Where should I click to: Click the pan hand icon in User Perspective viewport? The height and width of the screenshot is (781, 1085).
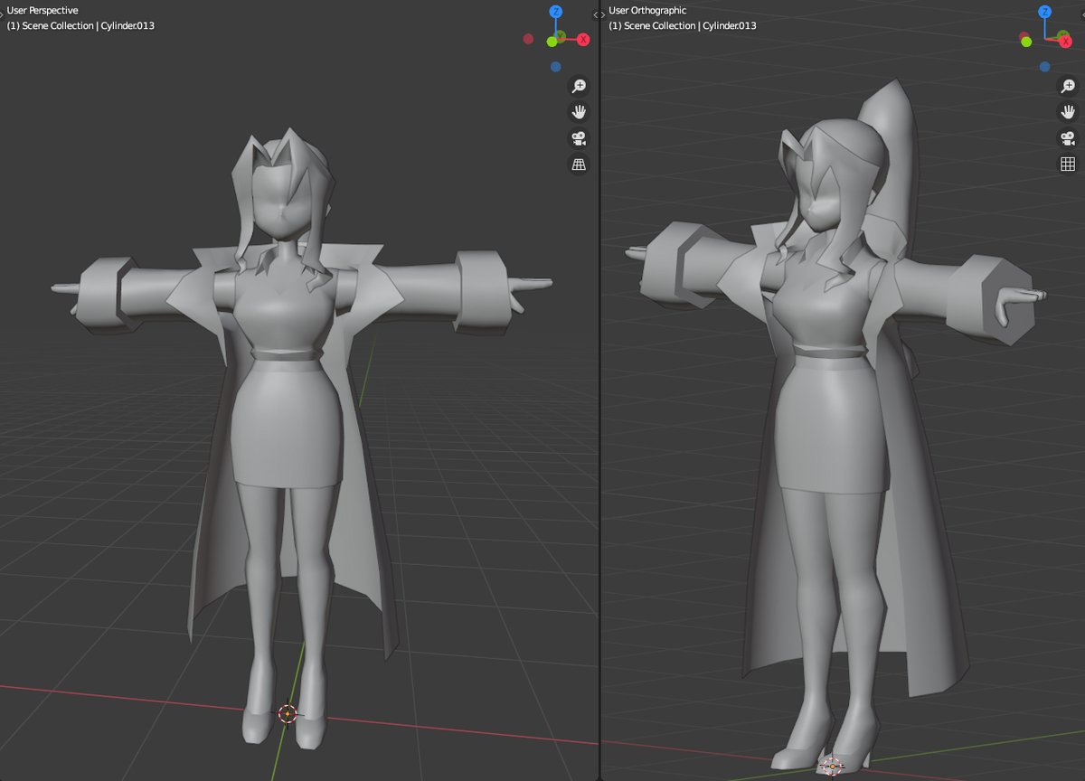(x=579, y=112)
